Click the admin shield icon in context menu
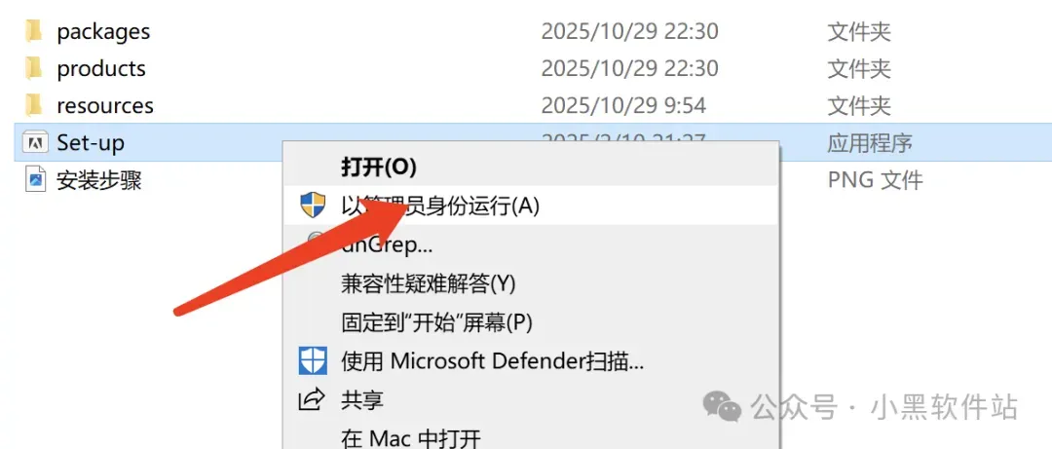 pyautogui.click(x=313, y=204)
